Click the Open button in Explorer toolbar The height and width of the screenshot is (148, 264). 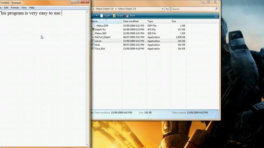[105, 16]
